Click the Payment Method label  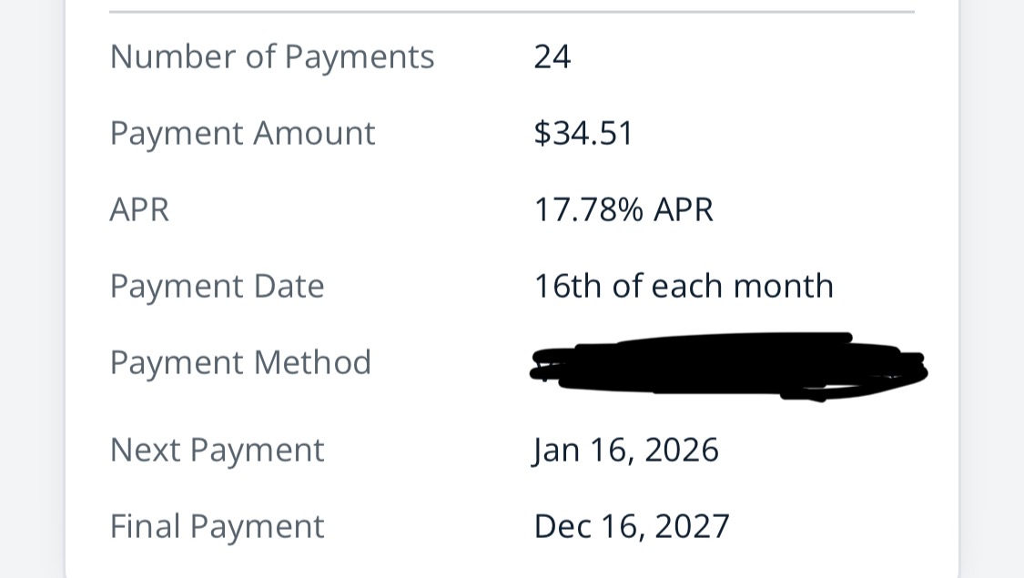[x=240, y=363]
